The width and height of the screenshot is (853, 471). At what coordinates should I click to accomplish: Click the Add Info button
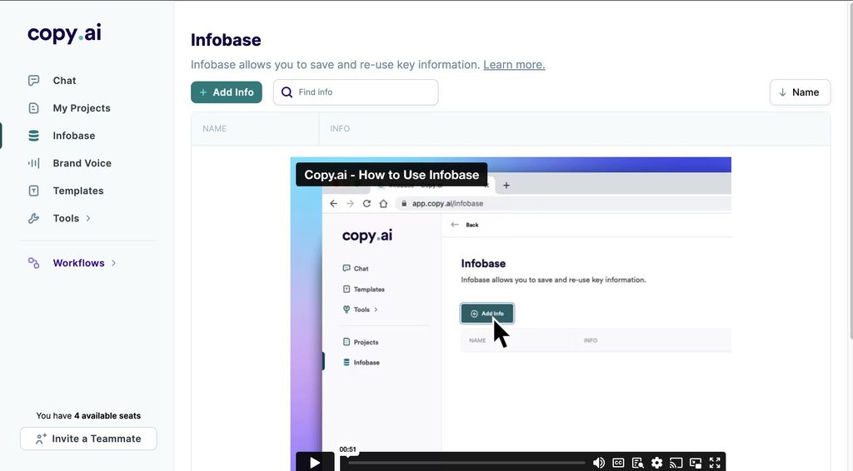(227, 92)
